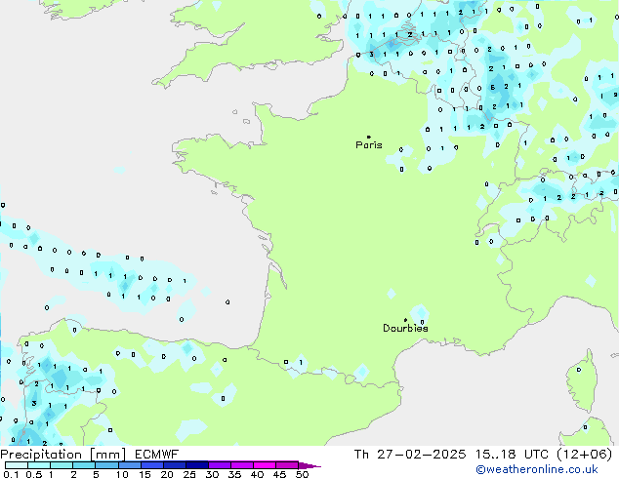Select legend swatch between 20 and 25

(x=174, y=465)
